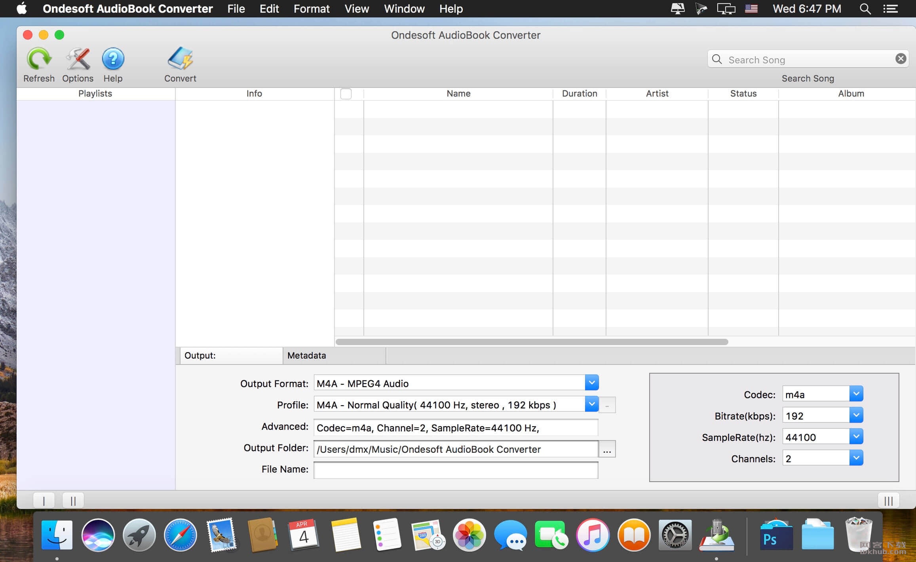Sort by the Duration column header

point(579,94)
